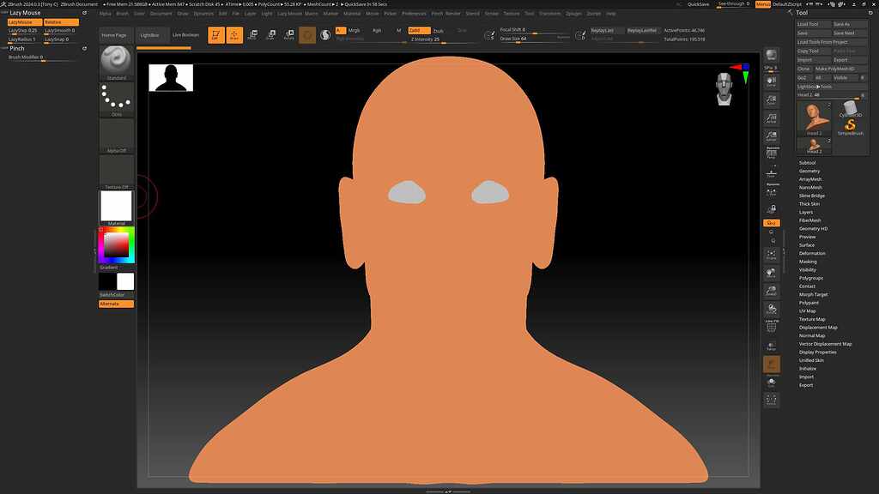Select Move mode in the top toolbar

(x=254, y=34)
